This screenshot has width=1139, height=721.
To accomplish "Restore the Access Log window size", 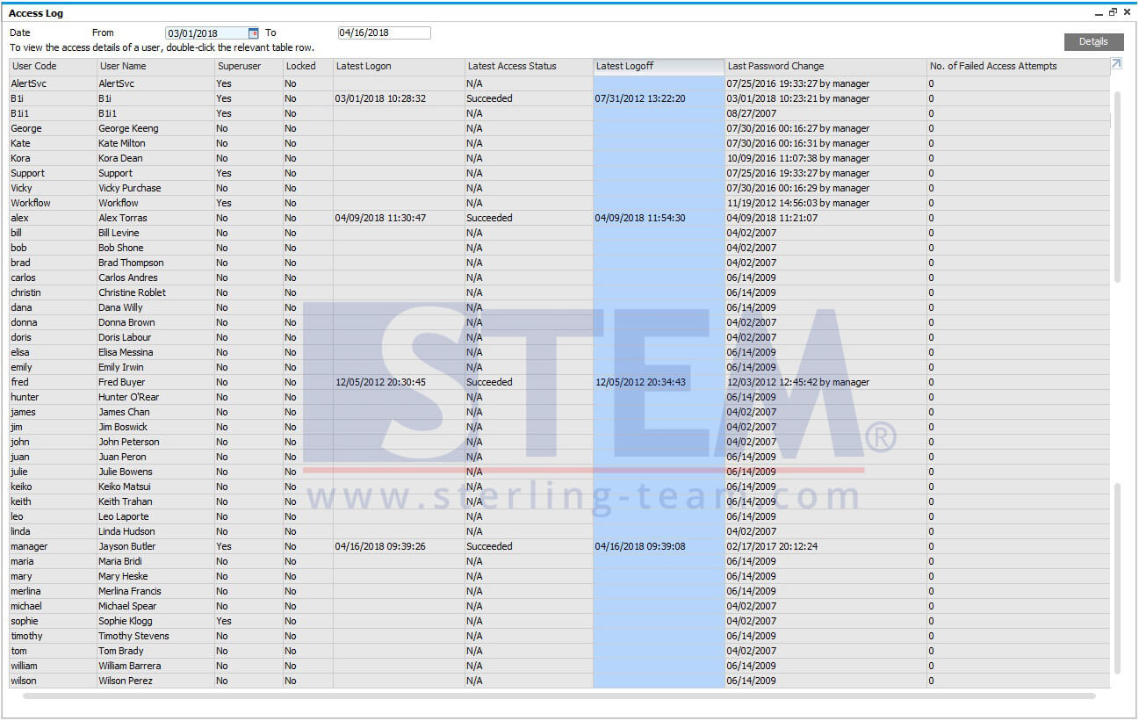I will [x=1113, y=12].
